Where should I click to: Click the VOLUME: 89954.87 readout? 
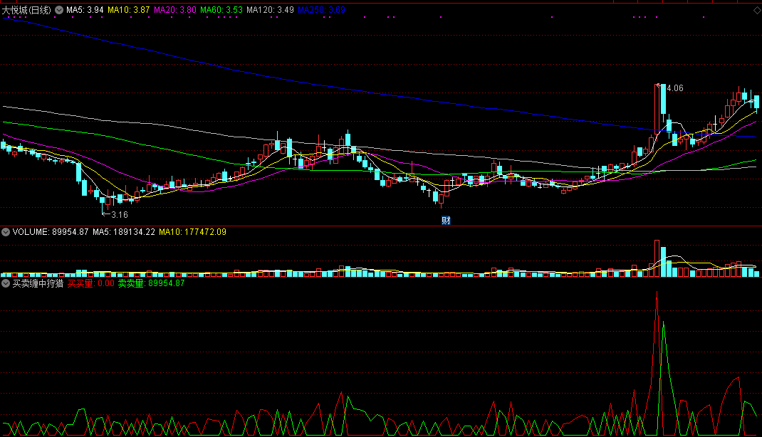(51, 232)
